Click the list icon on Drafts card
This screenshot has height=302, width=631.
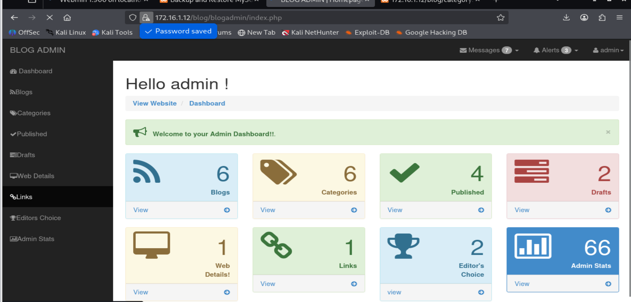point(531,171)
